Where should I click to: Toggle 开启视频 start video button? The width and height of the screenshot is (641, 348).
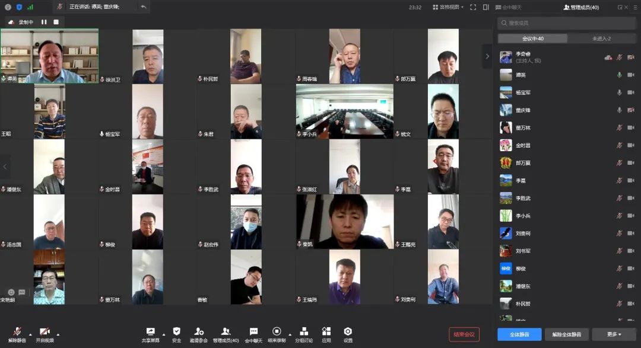click(44, 332)
